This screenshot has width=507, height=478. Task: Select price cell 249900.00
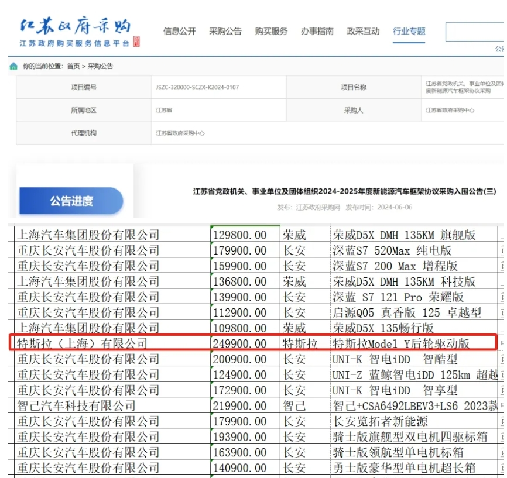pos(245,343)
